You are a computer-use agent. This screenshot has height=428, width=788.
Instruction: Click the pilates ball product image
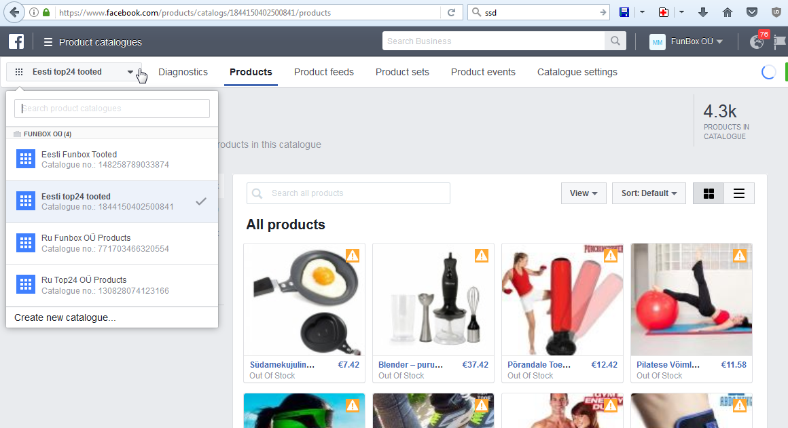click(x=692, y=300)
